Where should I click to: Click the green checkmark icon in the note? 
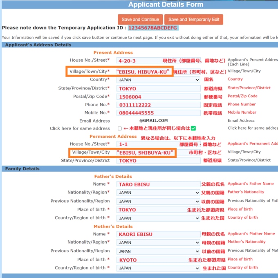193,128
